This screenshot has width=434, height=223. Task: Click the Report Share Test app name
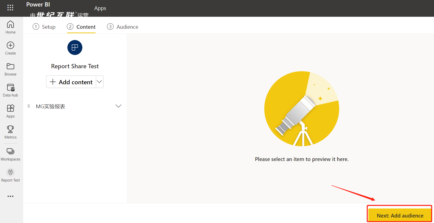pos(75,66)
